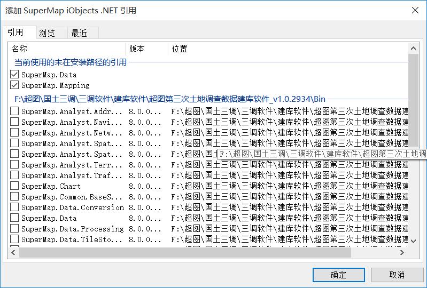The image size is (427, 288).
Task: Check the SuperMap.Common.BaseS... reference
Action: (14, 197)
